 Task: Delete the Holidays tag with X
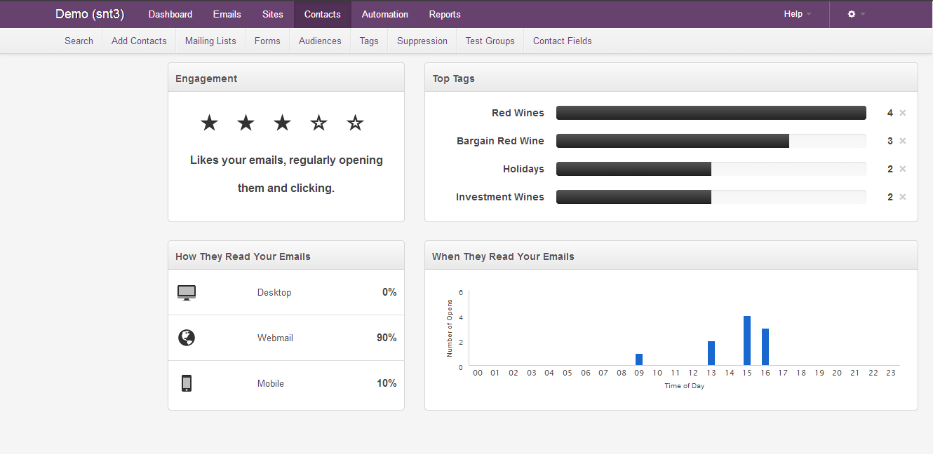[903, 169]
